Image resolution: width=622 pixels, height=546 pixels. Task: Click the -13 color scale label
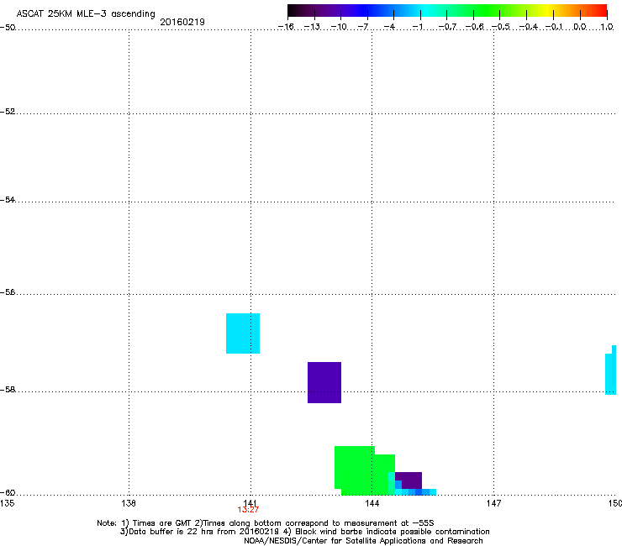pos(312,27)
